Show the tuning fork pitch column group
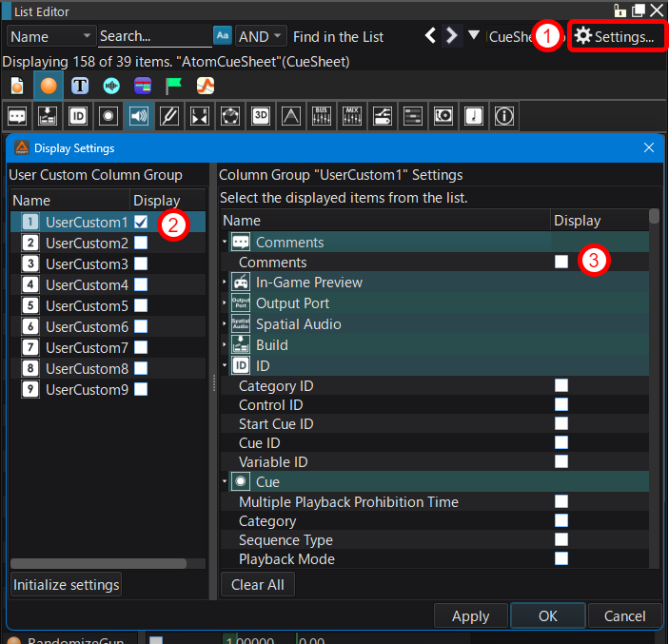The width and height of the screenshot is (669, 644). point(169,116)
